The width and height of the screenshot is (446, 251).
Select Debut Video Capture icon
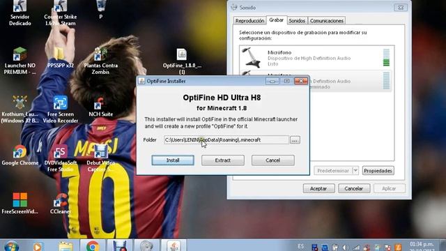(100, 158)
